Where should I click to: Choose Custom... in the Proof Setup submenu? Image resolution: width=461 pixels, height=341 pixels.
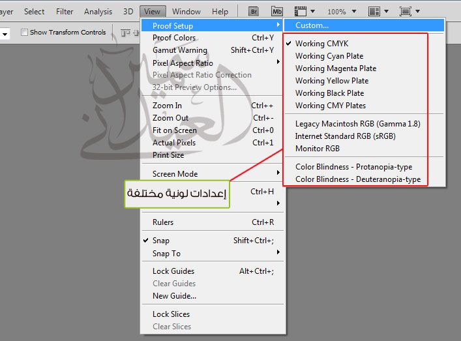(x=312, y=25)
